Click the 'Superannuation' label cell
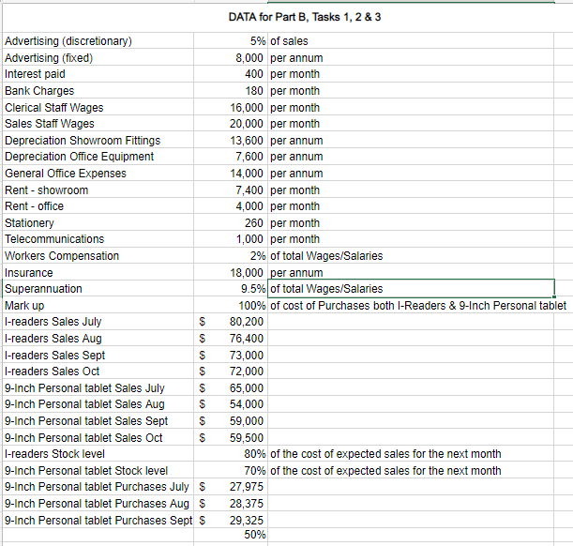The height and width of the screenshot is (546, 573). click(x=98, y=289)
